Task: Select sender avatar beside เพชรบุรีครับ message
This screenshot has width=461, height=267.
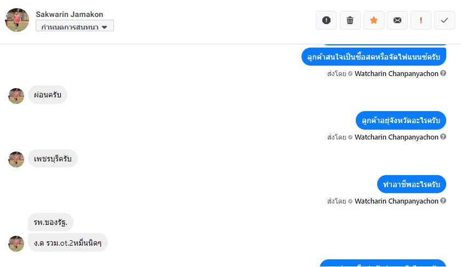Action: [16, 159]
